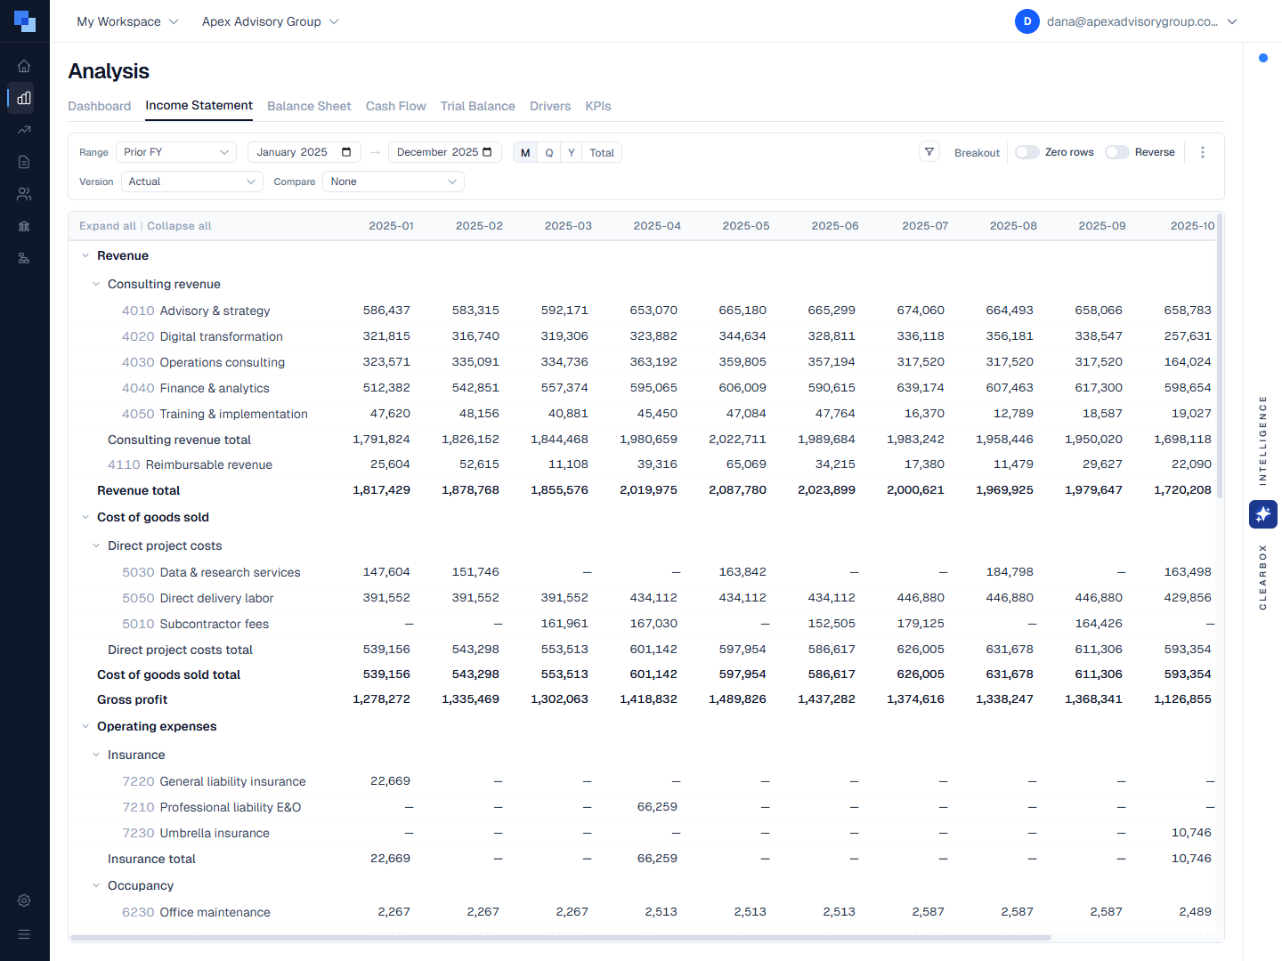Open the three-dot options menu
The image size is (1282, 961).
coord(1203,152)
